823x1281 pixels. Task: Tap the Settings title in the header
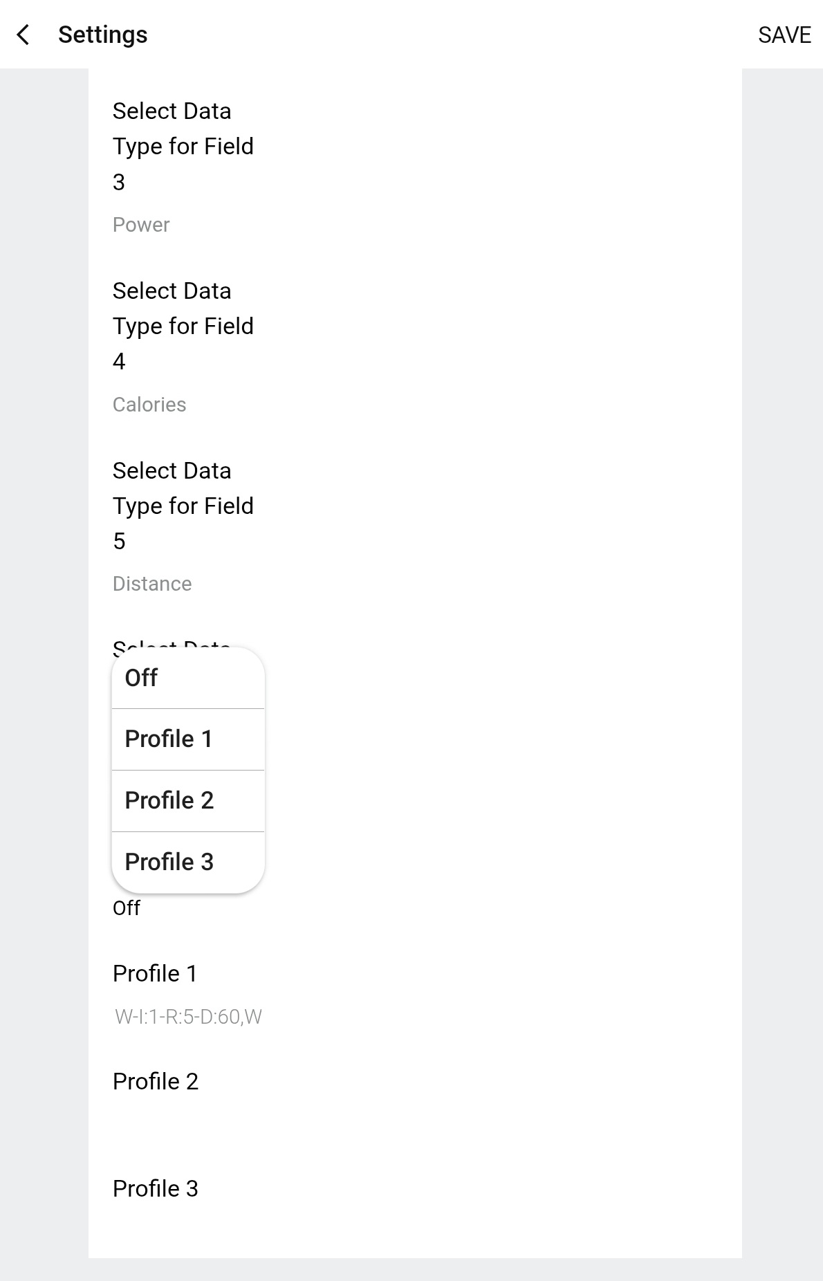pyautogui.click(x=102, y=34)
